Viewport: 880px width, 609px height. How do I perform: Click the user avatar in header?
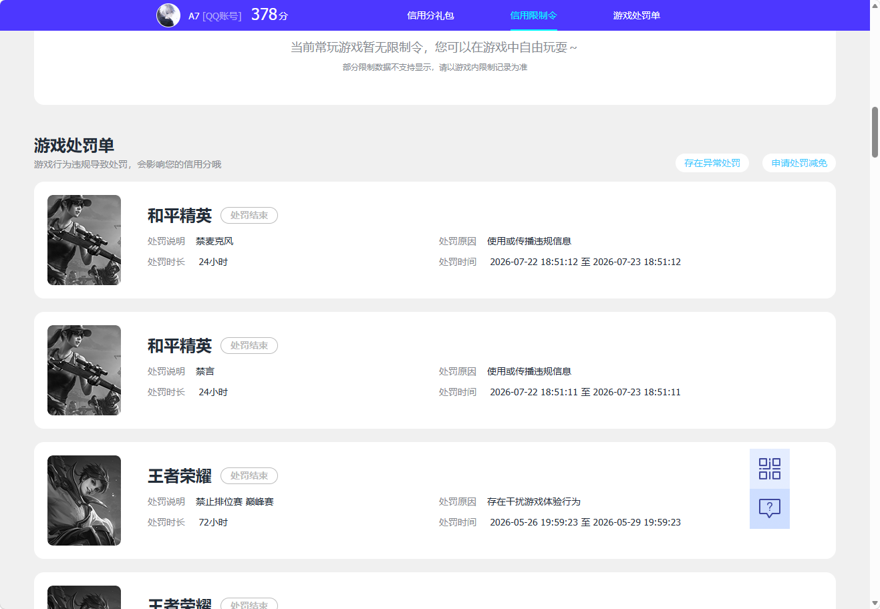click(168, 15)
